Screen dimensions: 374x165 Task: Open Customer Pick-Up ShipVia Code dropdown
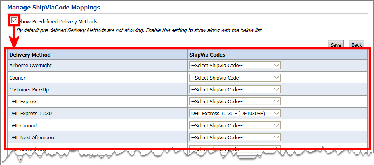click(235, 89)
